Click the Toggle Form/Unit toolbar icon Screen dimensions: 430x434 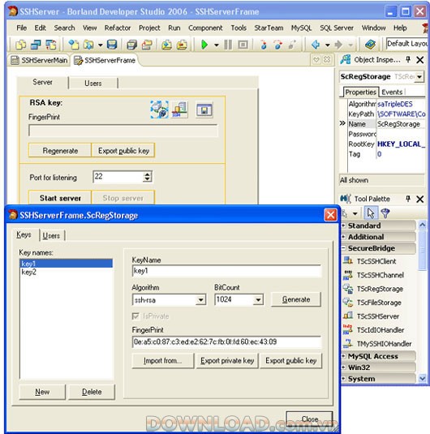click(51, 45)
